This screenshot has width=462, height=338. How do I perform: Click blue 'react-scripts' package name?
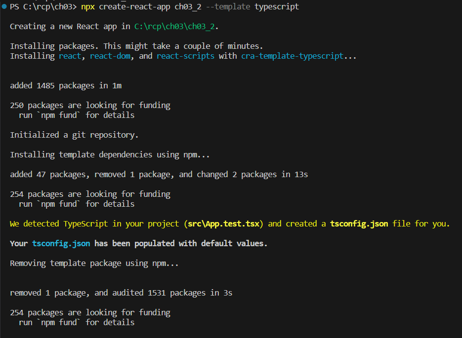pos(185,56)
